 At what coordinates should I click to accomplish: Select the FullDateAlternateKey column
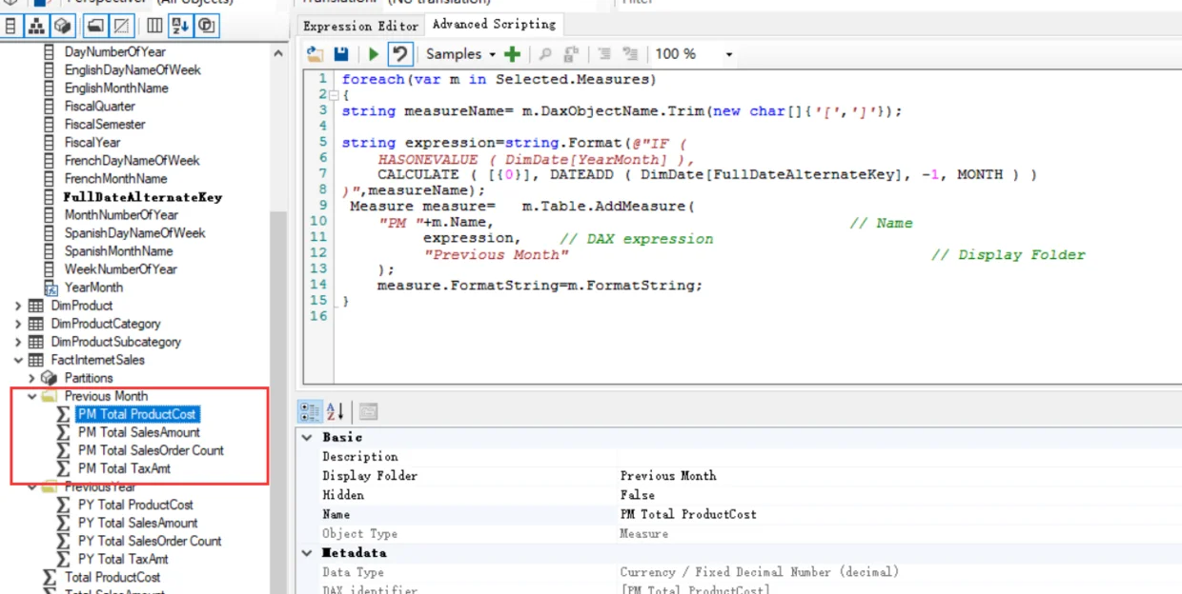click(x=143, y=197)
